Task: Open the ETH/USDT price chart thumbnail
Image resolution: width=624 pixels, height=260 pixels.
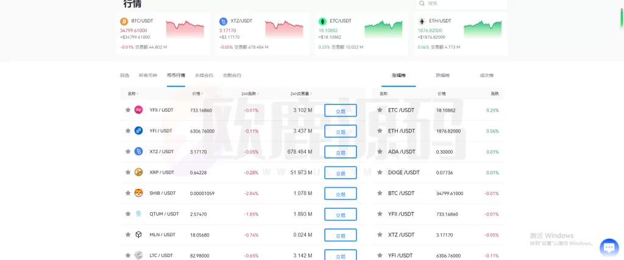Action: coord(483,29)
